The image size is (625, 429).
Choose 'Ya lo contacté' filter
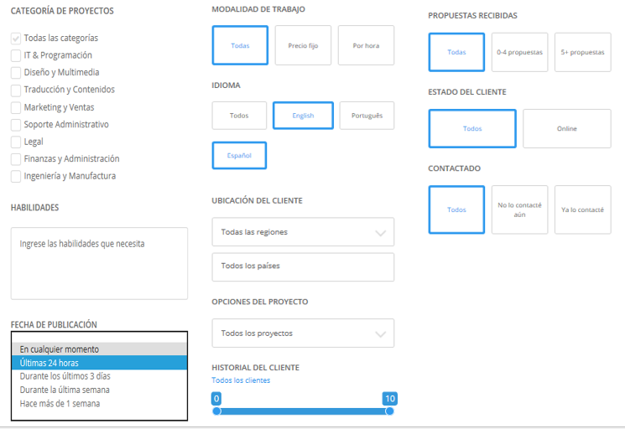click(x=582, y=209)
